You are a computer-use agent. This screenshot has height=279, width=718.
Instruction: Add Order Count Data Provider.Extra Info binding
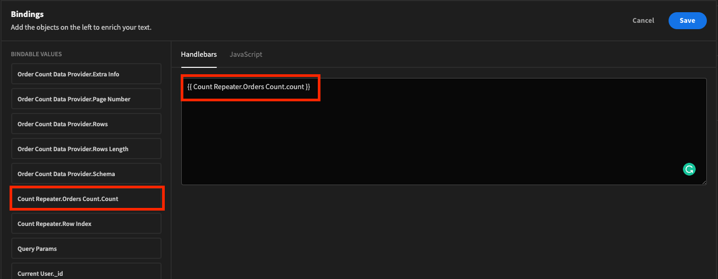[86, 74]
